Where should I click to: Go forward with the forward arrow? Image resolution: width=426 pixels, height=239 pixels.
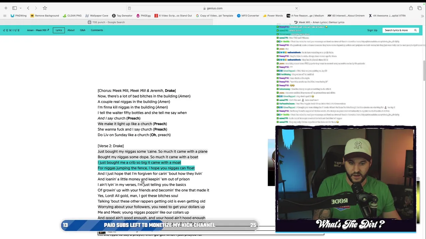tap(36, 8)
